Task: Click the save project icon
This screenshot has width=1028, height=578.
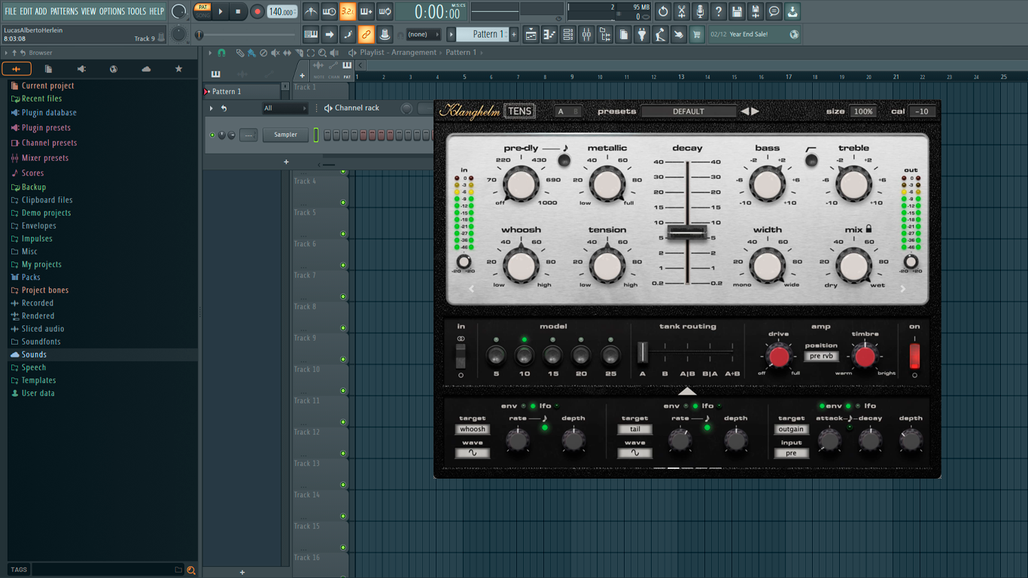Action: [737, 11]
